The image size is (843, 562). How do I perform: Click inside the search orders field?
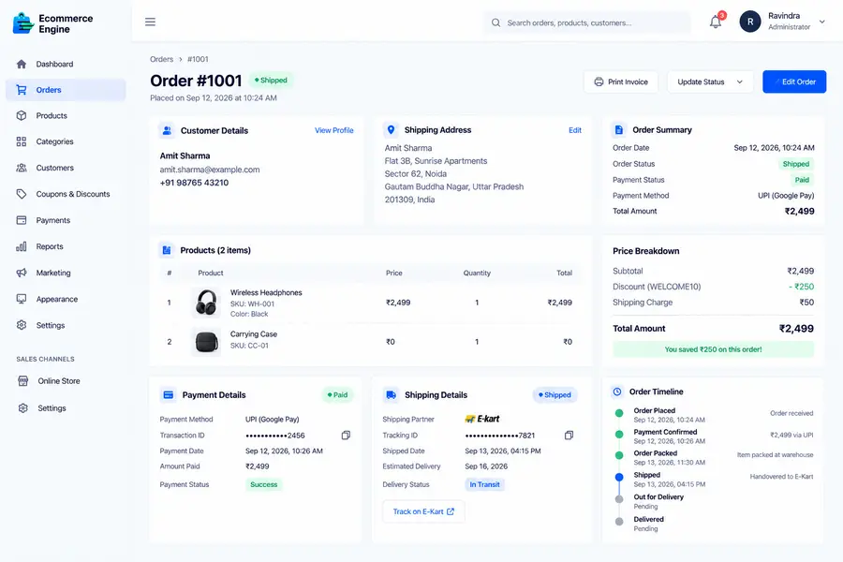pyautogui.click(x=587, y=22)
